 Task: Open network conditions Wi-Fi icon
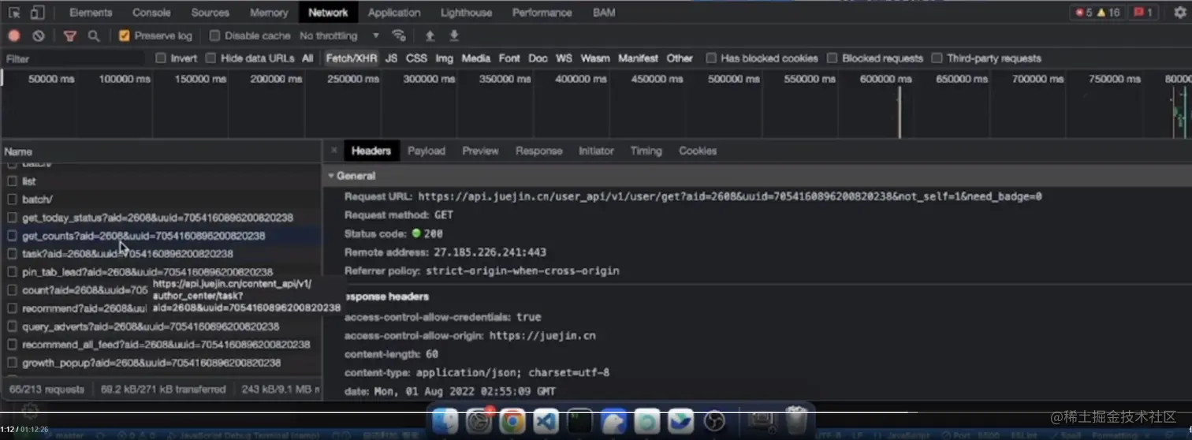tap(399, 35)
